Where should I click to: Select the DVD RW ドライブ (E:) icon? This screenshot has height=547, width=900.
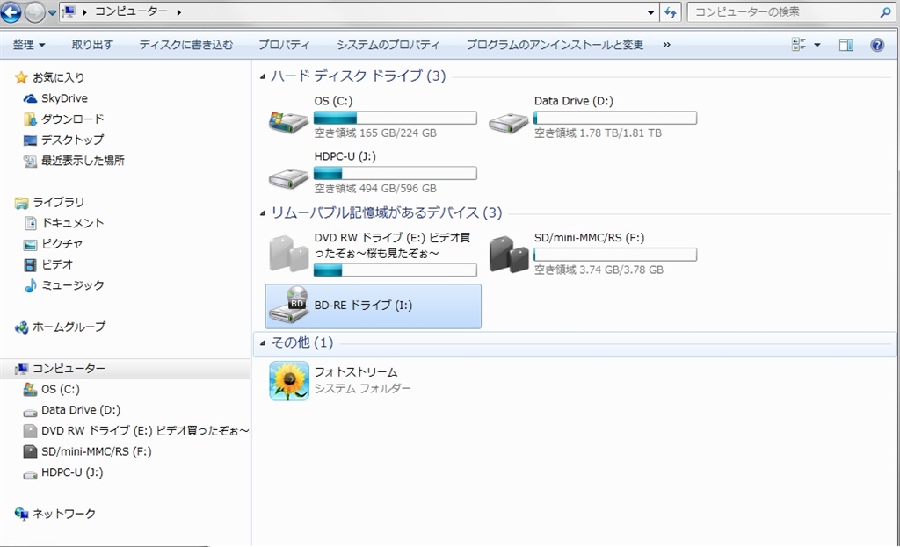click(x=288, y=252)
